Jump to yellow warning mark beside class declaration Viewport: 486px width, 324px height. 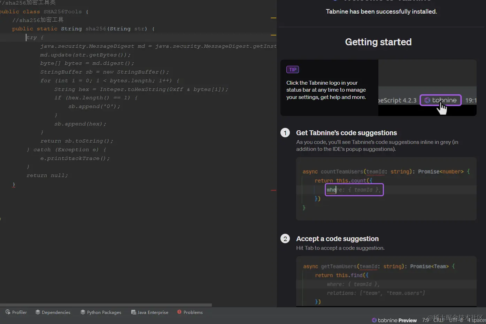(x=273, y=18)
